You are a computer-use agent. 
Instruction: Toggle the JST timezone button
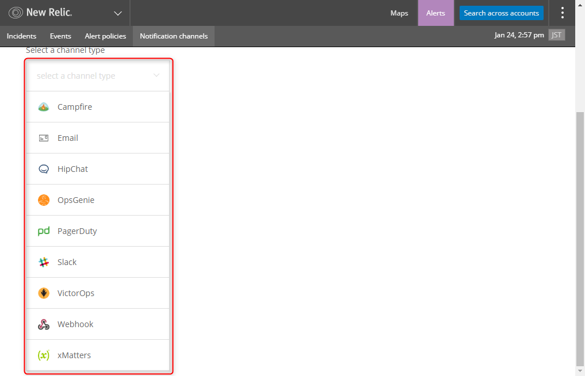coord(557,35)
